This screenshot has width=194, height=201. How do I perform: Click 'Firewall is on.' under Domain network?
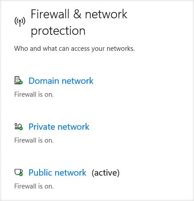coord(34,94)
